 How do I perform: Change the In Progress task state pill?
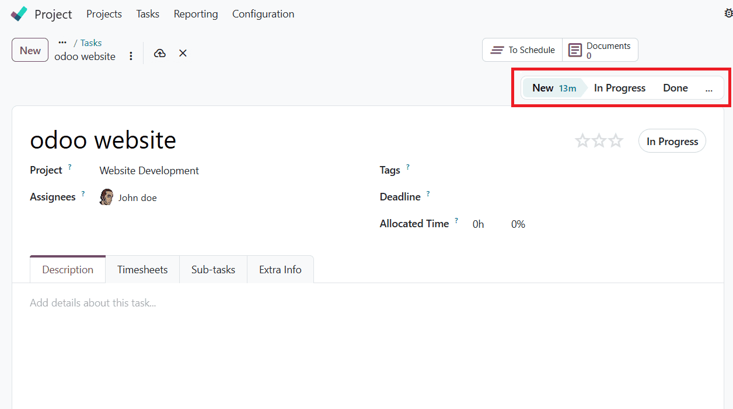pyautogui.click(x=672, y=141)
